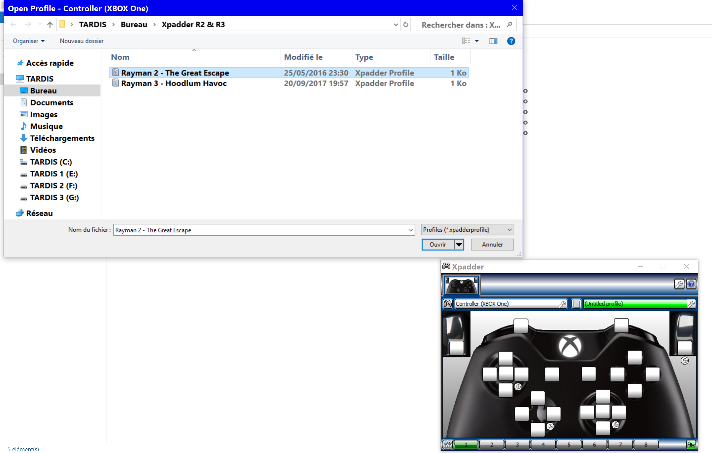Click the right bumper button assignment box
The image size is (712, 453).
point(621,325)
